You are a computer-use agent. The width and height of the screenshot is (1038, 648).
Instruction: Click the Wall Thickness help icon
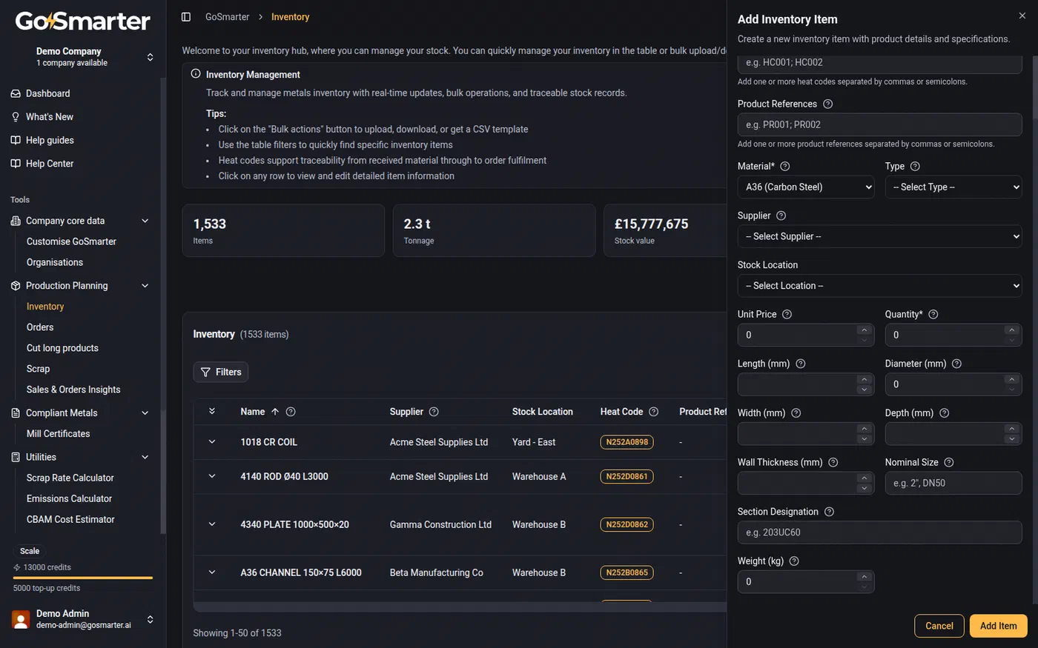833,463
